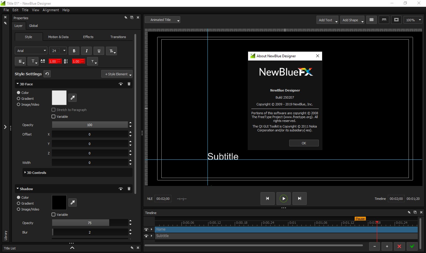Image resolution: width=426 pixels, height=253 pixels.
Task: Enable the Stretch to Paragraph checkbox
Action: click(x=54, y=110)
